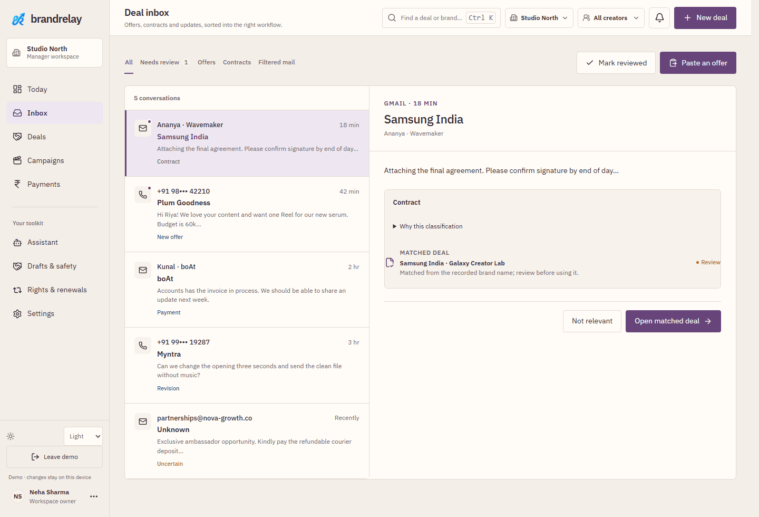Viewport: 759px width, 517px height.
Task: Open Rights & renewals toolkit
Action: tap(54, 290)
